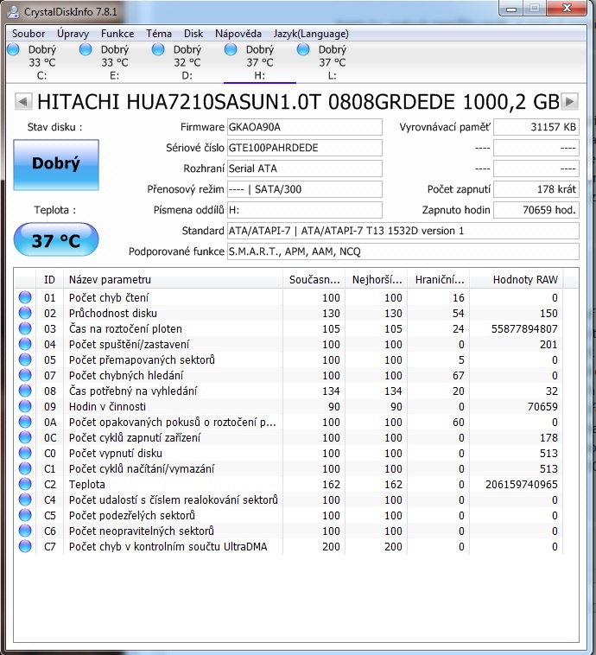Viewport: 596px width, 655px height.
Task: Click status orb for attribute 03
Action: (x=25, y=328)
